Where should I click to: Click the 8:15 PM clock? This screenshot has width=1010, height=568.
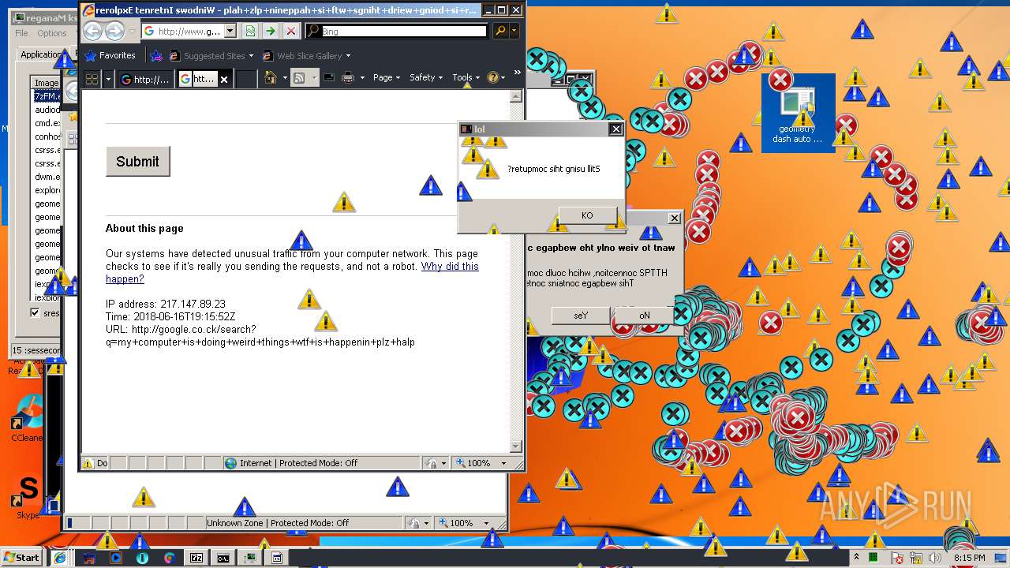pyautogui.click(x=969, y=558)
